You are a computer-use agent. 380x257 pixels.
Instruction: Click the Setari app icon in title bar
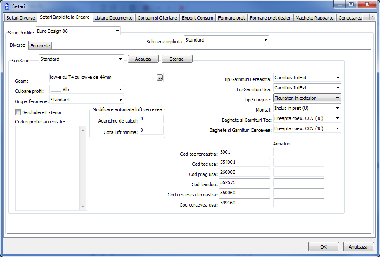[x=7, y=6]
